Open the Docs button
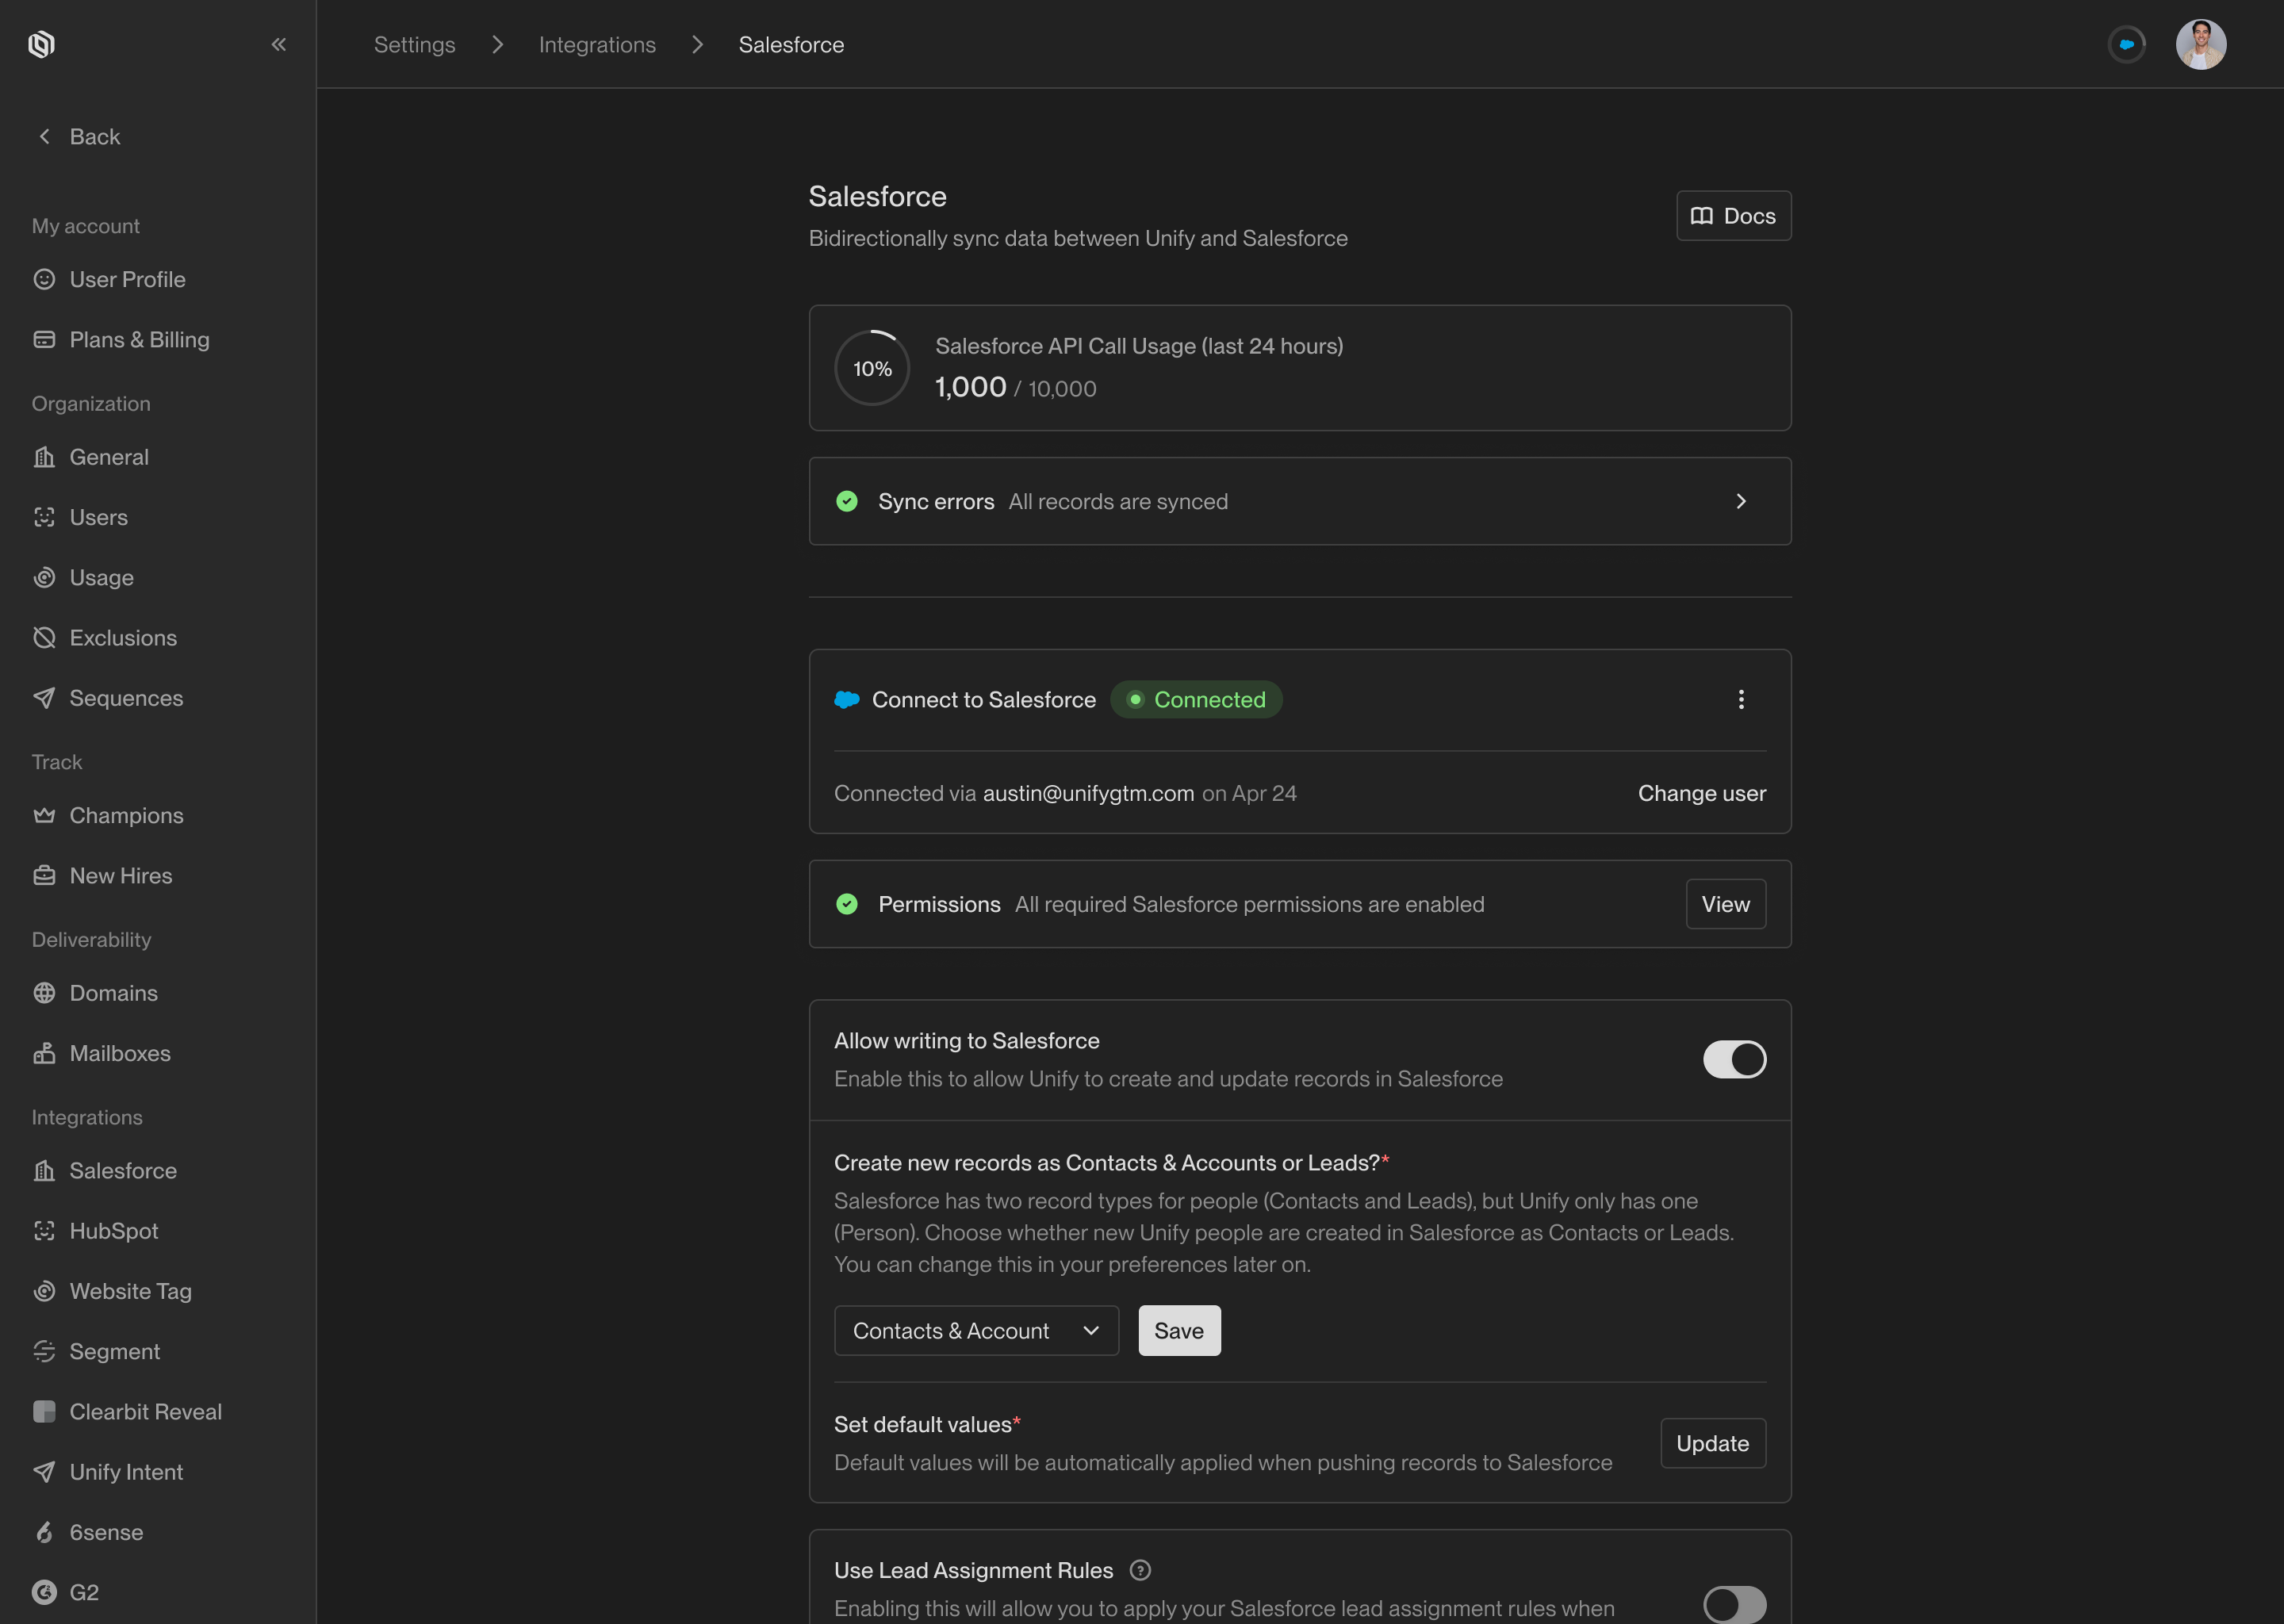The image size is (2284, 1624). [1733, 216]
